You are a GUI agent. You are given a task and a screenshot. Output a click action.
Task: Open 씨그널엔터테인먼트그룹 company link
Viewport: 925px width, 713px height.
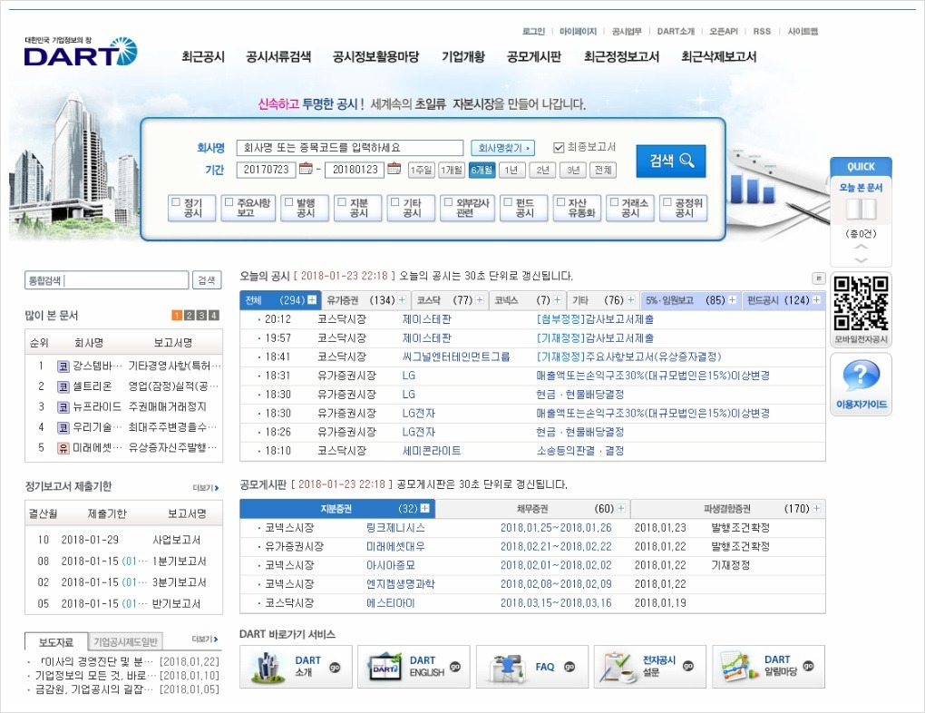click(455, 356)
